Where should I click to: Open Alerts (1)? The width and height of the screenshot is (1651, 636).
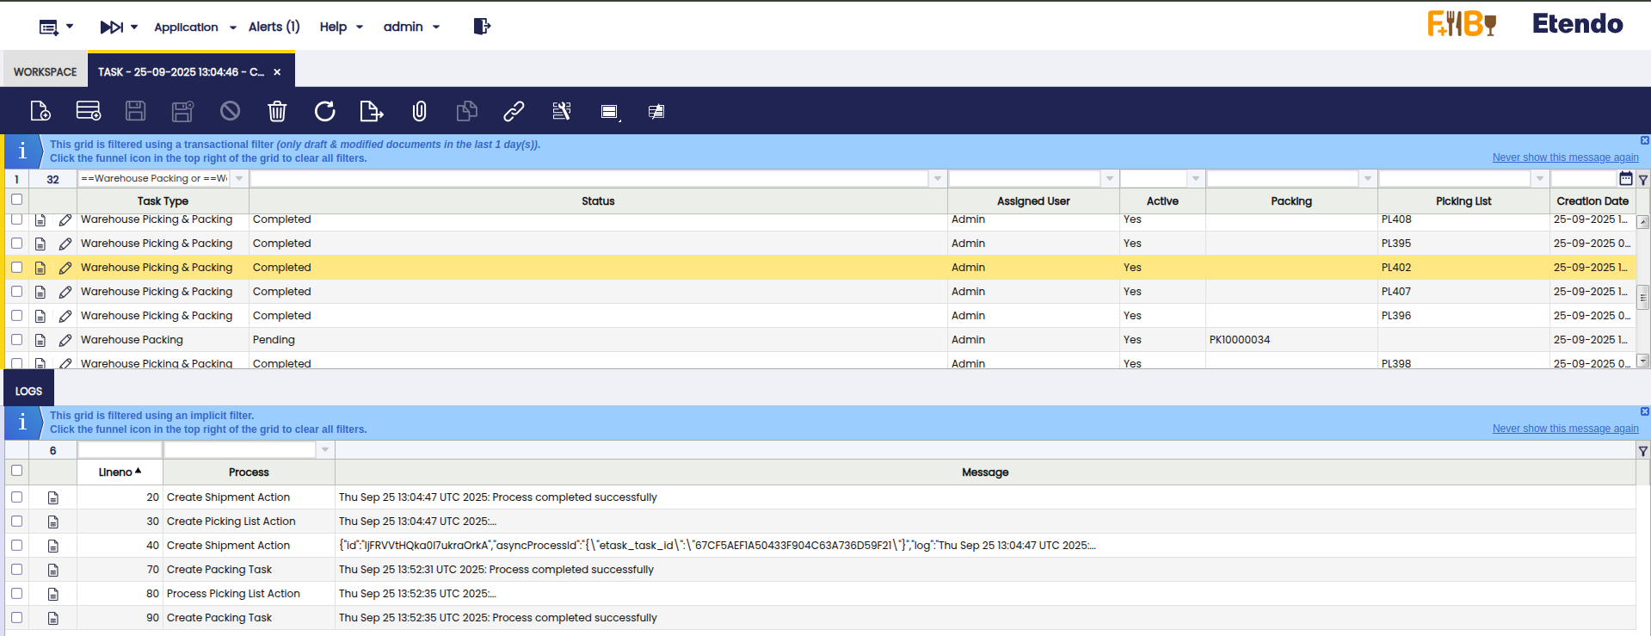coord(274,27)
